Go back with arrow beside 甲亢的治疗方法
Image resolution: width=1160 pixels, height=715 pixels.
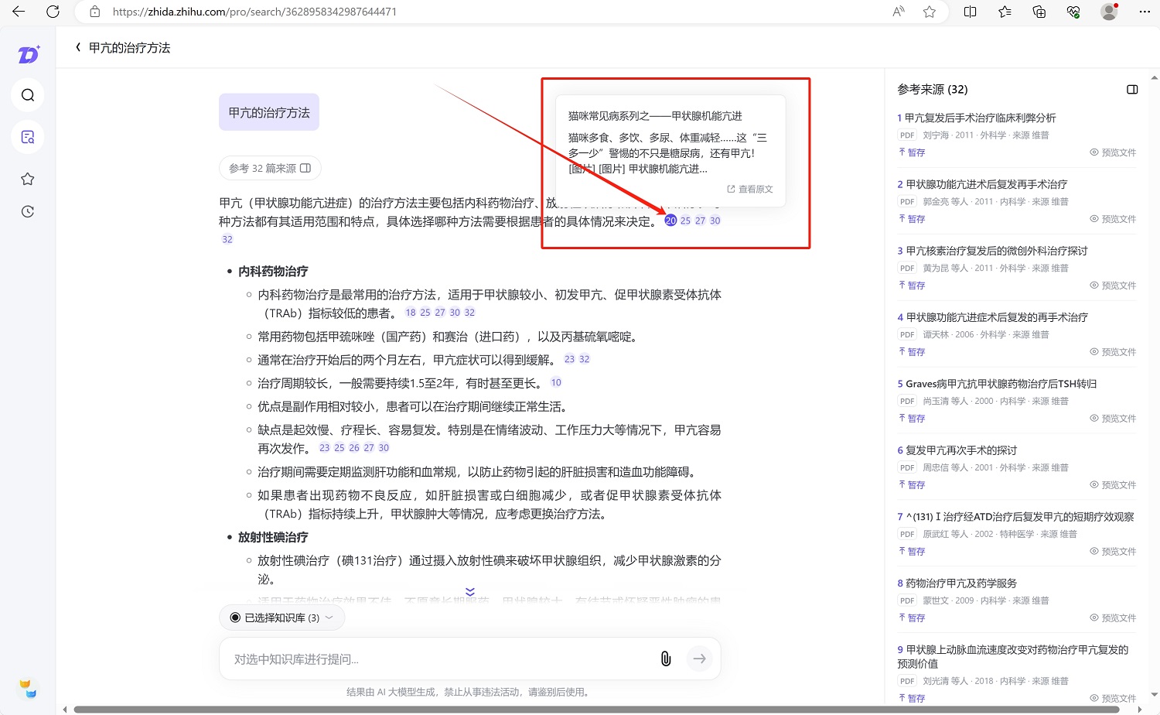coord(78,47)
